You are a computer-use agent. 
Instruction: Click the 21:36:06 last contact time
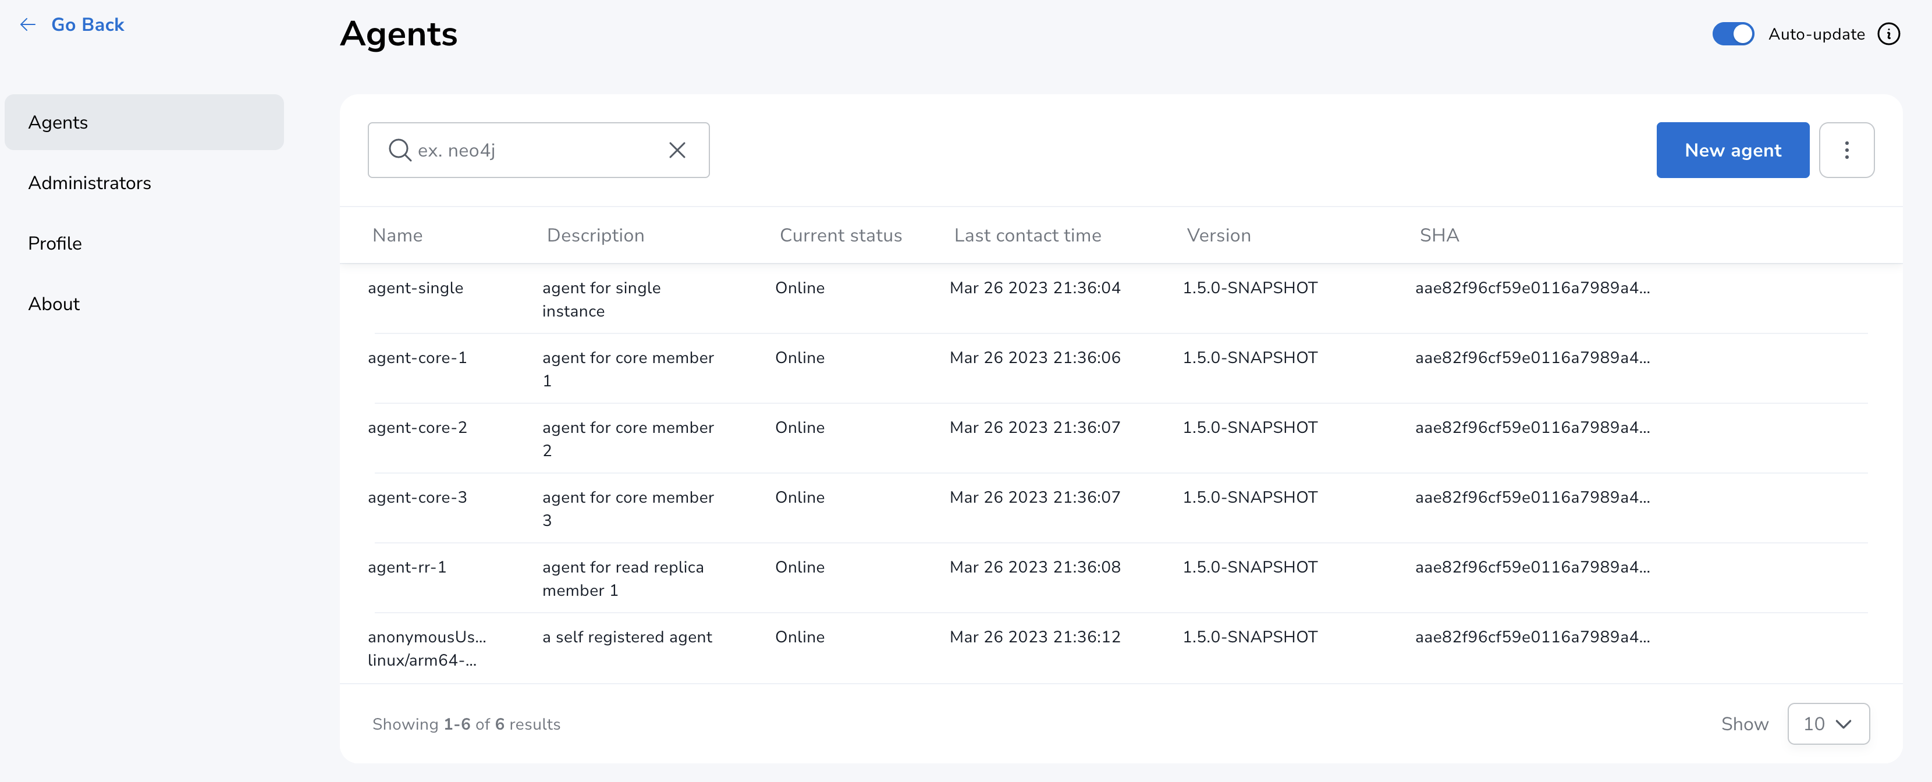pyautogui.click(x=1034, y=358)
